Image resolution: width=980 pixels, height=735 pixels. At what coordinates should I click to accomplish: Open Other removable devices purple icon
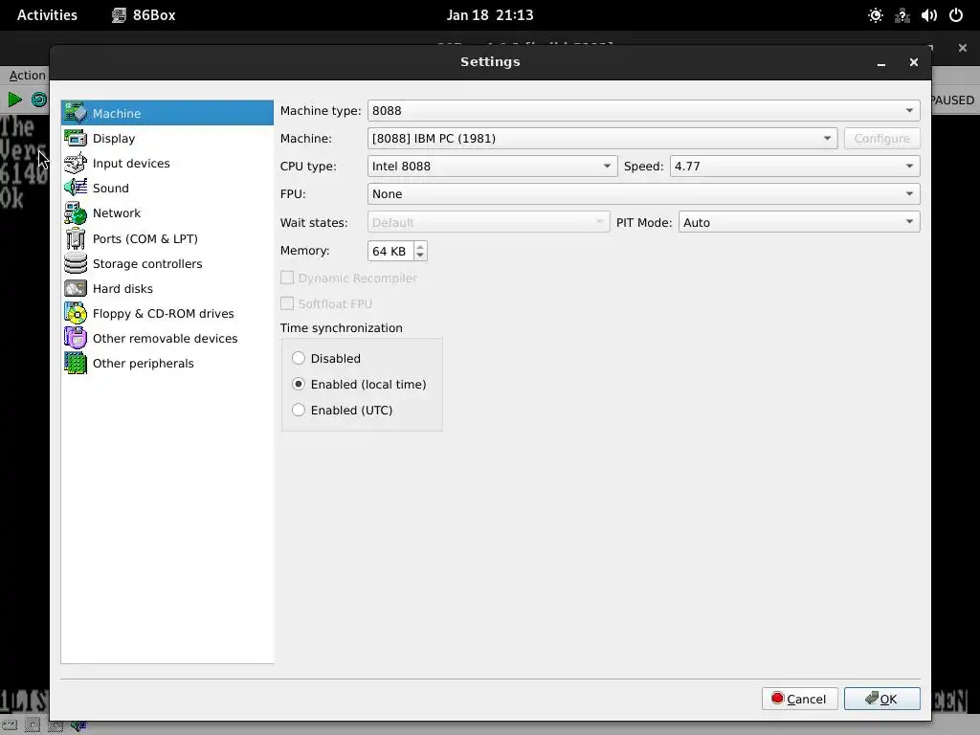tap(76, 338)
